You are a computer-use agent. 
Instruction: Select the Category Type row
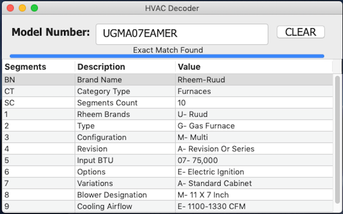[168, 91]
